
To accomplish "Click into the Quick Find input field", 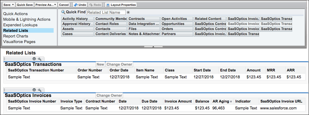I will click(x=106, y=12).
